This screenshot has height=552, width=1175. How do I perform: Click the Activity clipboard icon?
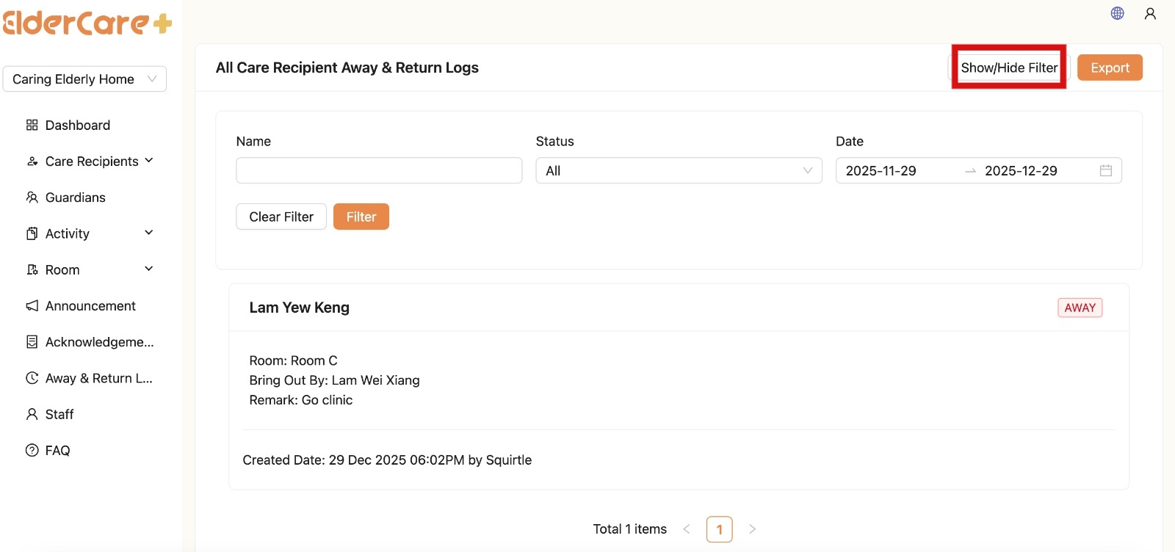[32, 233]
